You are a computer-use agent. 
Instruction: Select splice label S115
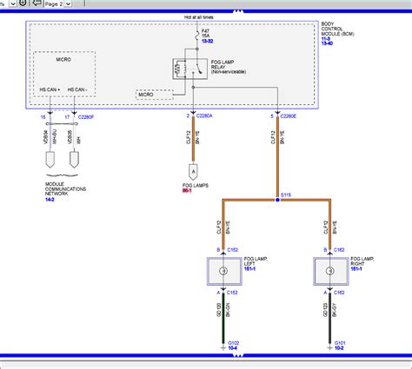286,195
